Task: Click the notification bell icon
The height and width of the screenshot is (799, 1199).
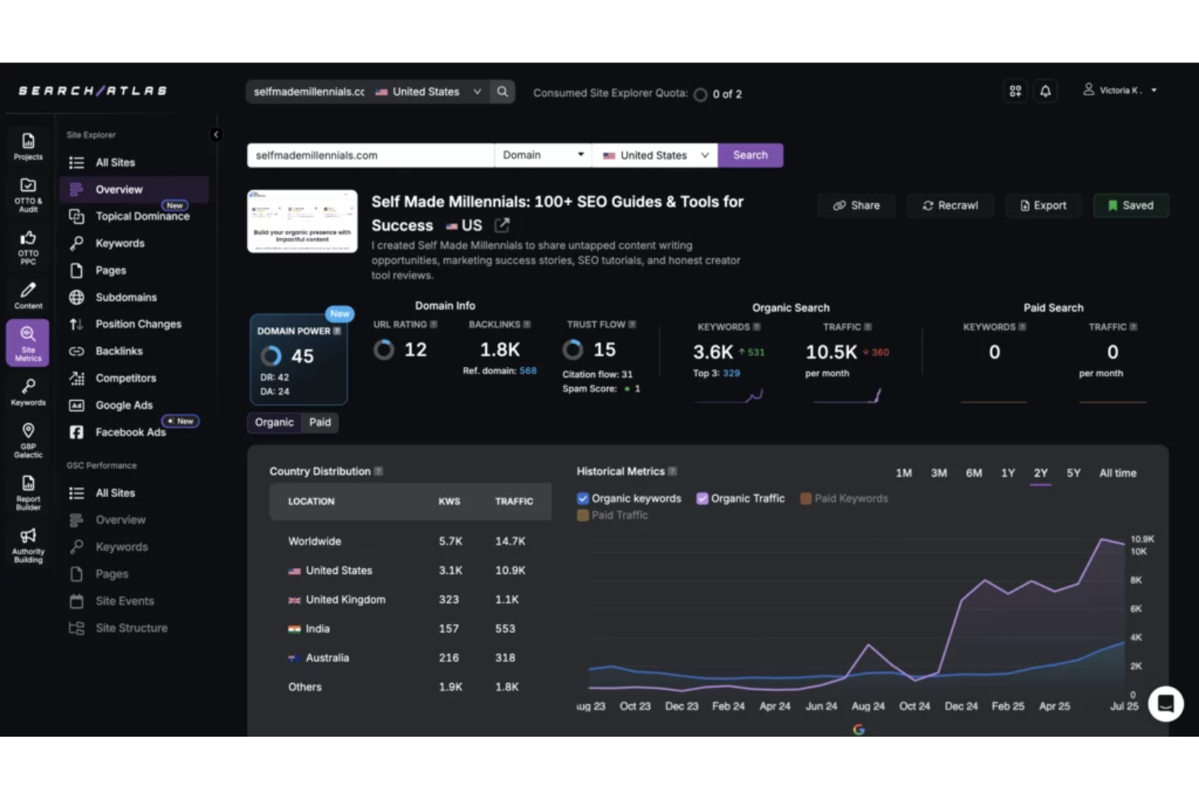Action: coord(1045,90)
